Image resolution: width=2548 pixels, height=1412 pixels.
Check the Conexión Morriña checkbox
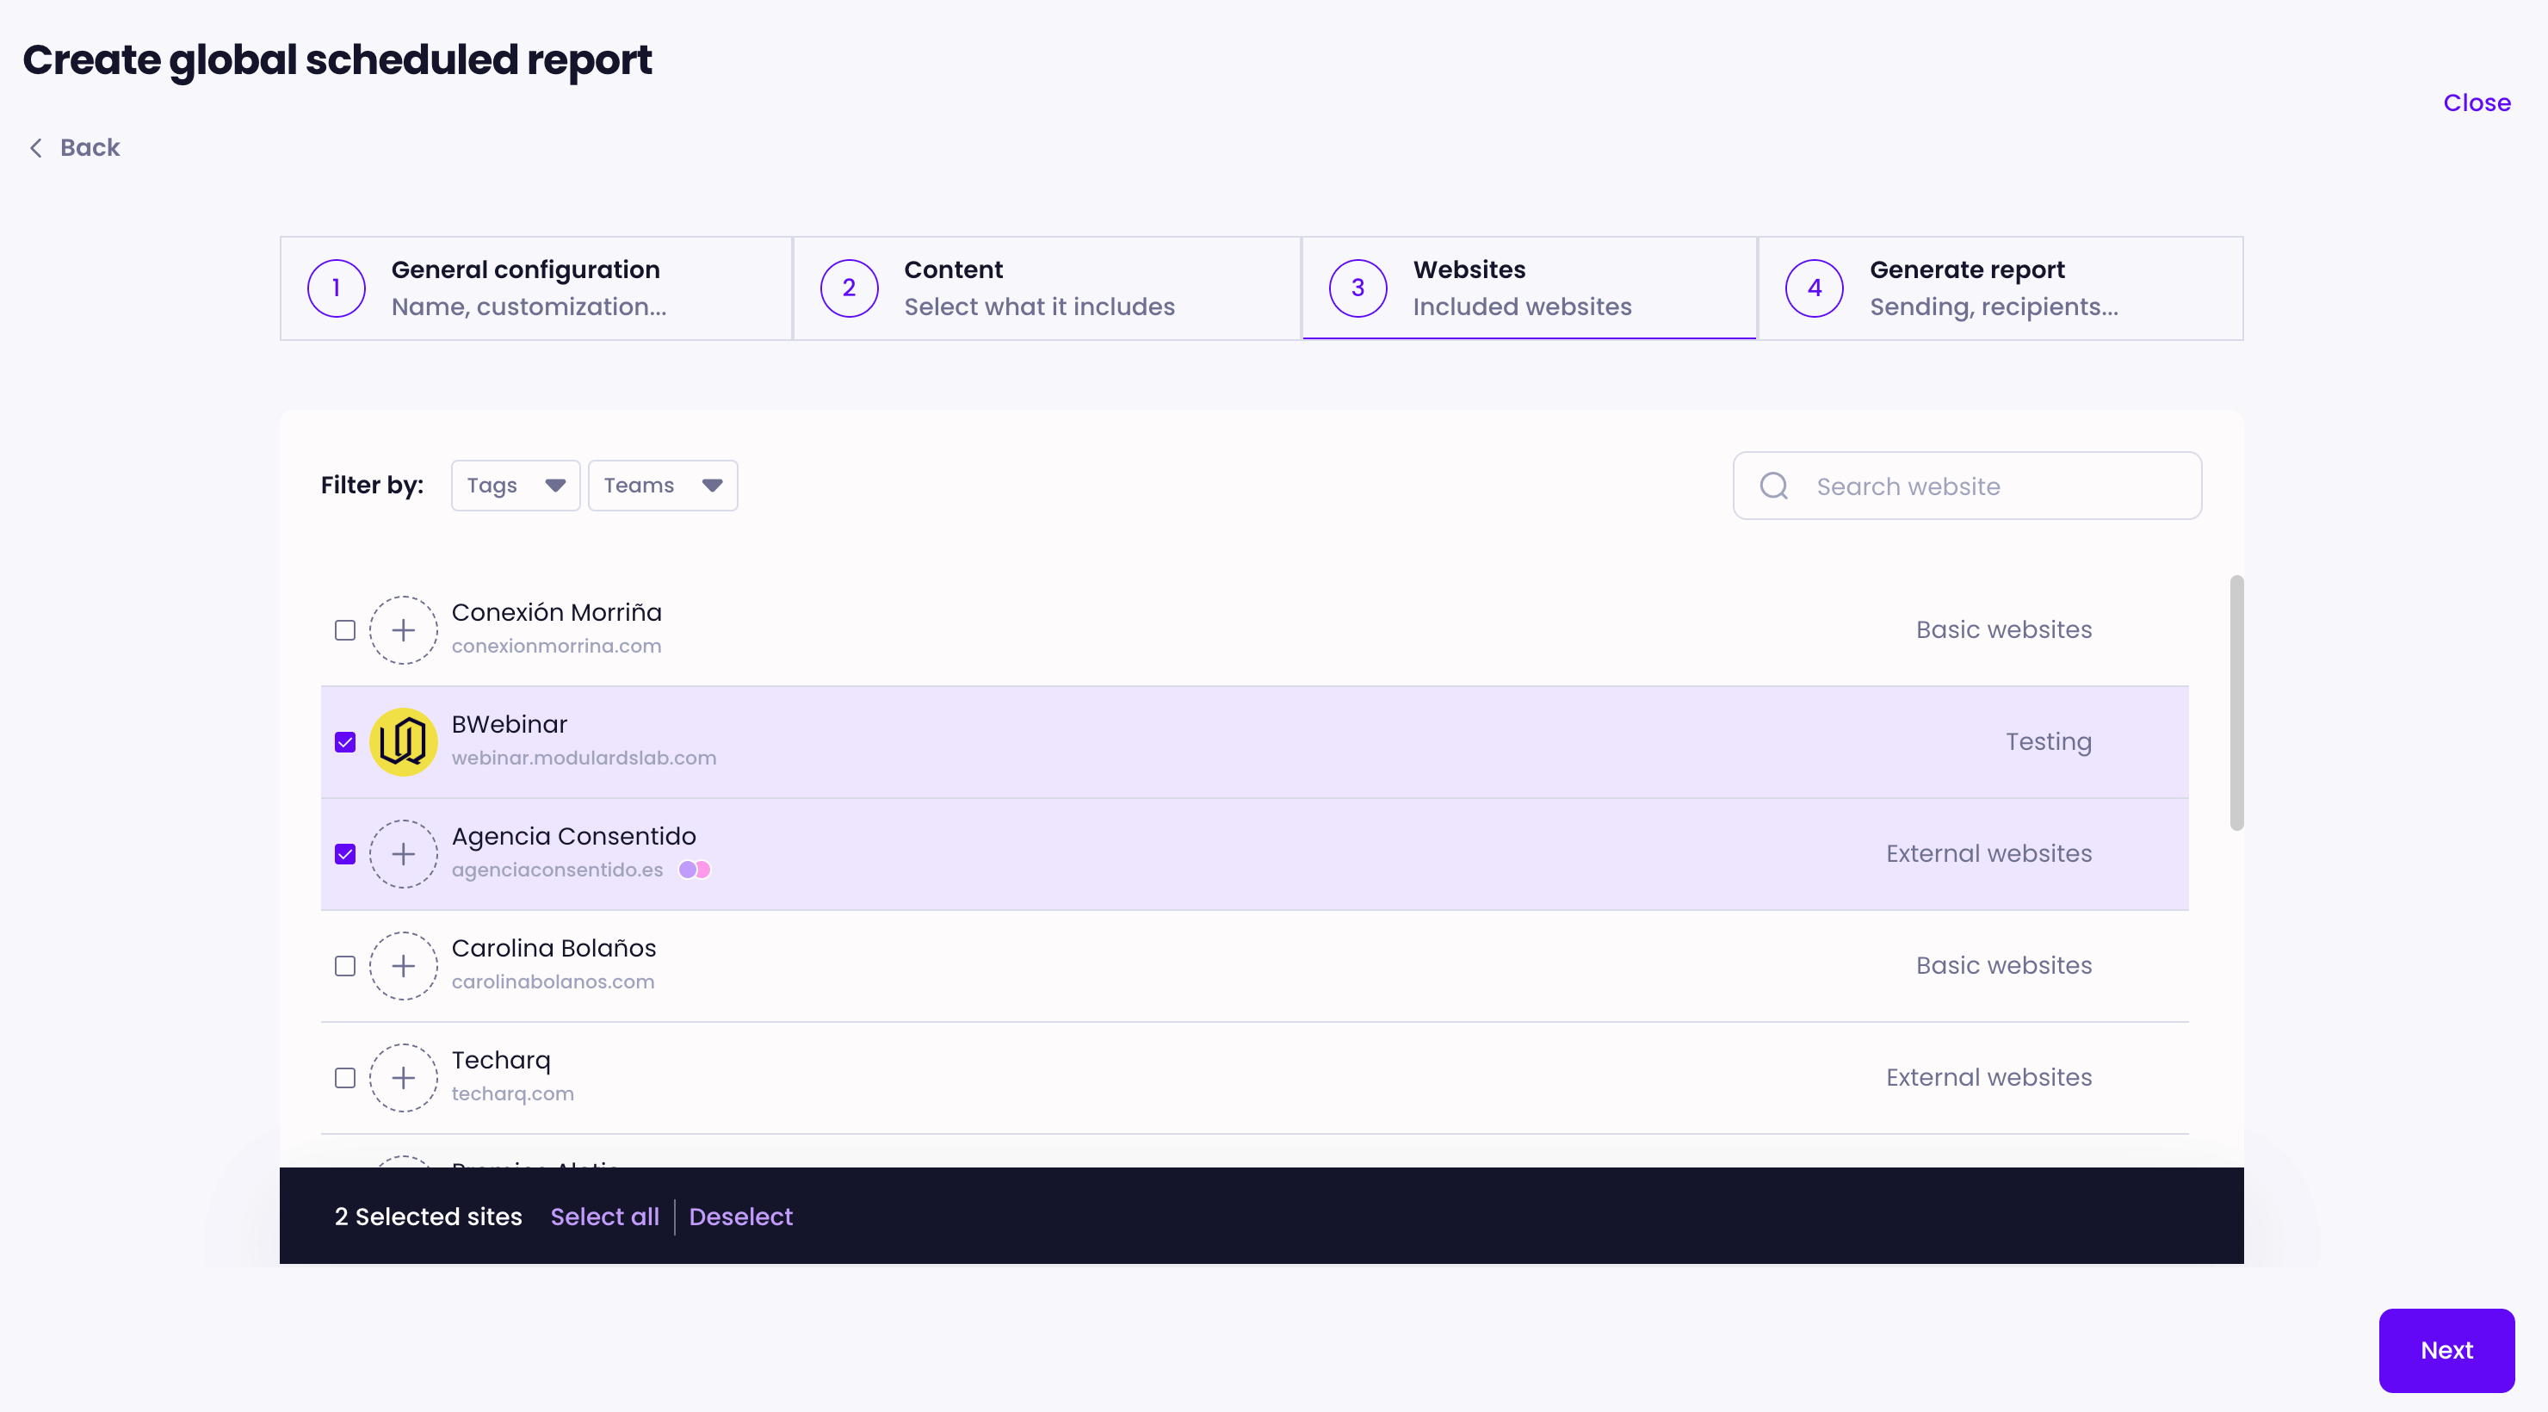coord(344,630)
